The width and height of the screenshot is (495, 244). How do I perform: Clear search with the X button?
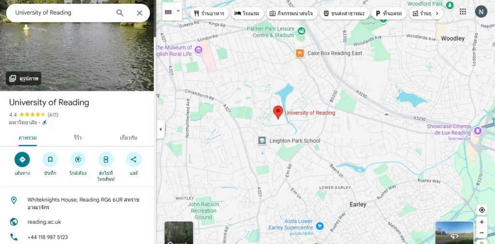(140, 13)
